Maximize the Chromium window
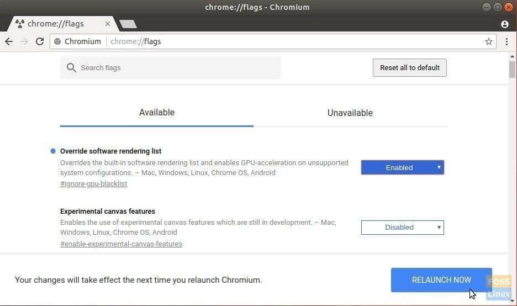The image size is (517, 306). (x=498, y=7)
